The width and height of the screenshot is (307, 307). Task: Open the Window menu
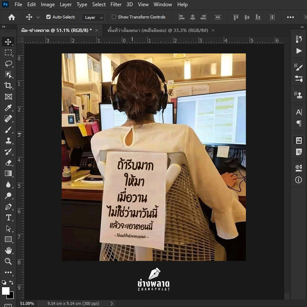coord(163,4)
